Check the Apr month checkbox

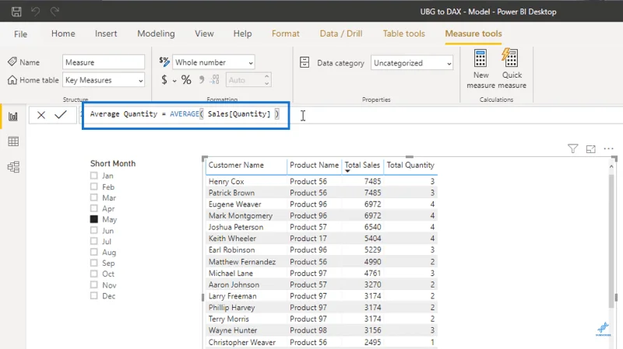click(x=93, y=208)
